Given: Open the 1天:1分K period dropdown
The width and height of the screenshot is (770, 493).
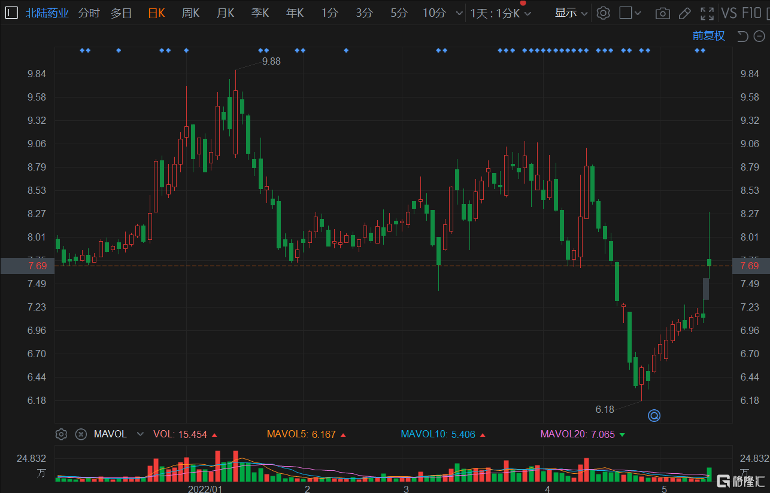Looking at the screenshot, I should (x=501, y=13).
